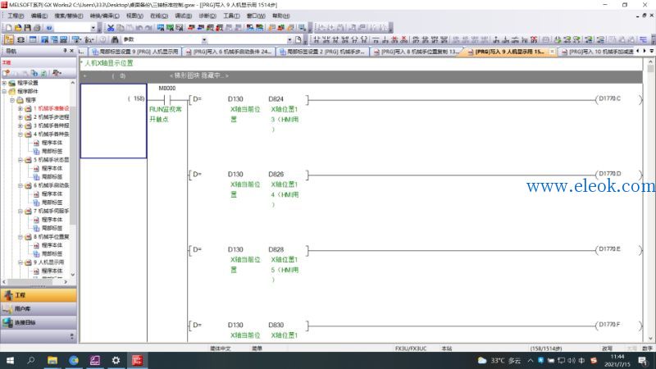Viewport: 656px width, 369px height.
Task: Switch to the 工程 navigation pane button
Action: [x=39, y=295]
